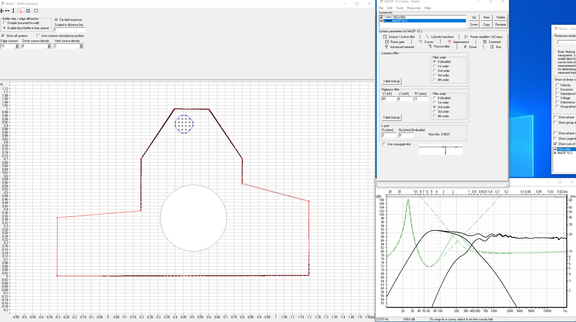Open the Edit menu
Viewport: 576px width, 322px height.
point(390,8)
